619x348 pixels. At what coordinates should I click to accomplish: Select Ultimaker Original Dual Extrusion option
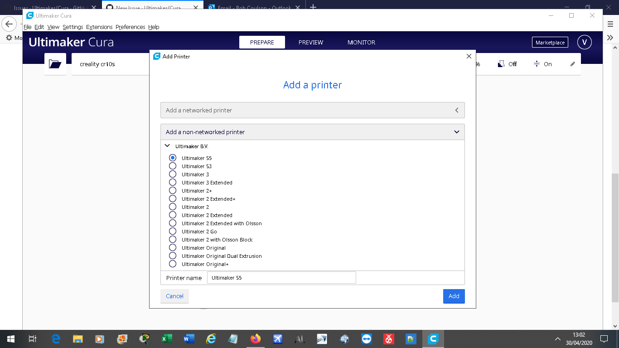pos(173,256)
